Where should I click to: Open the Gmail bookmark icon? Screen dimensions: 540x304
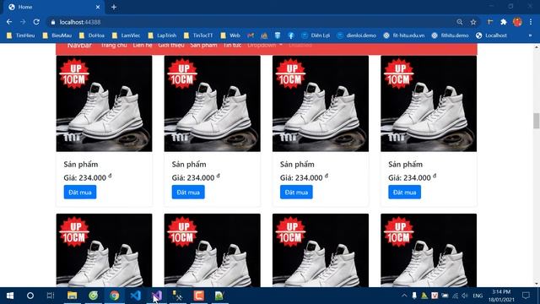[251, 35]
